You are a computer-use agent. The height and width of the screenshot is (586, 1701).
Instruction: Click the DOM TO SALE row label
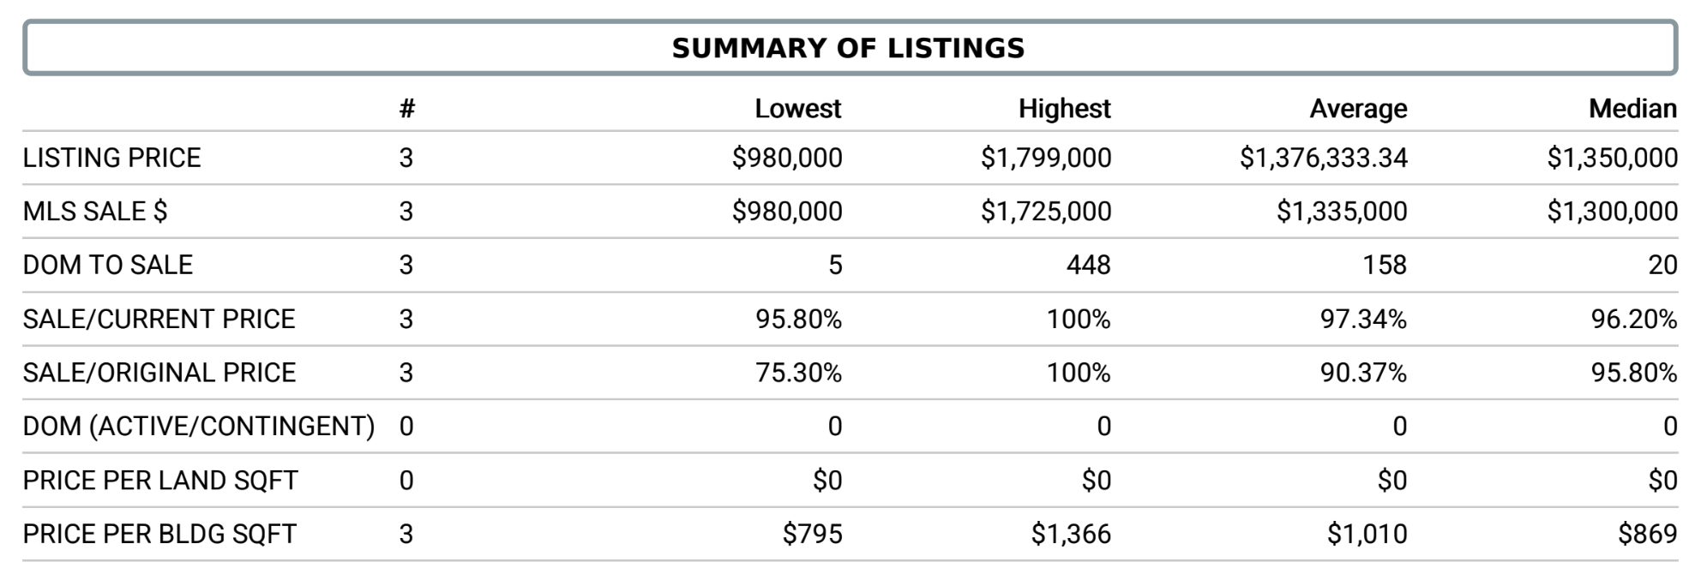pos(108,265)
